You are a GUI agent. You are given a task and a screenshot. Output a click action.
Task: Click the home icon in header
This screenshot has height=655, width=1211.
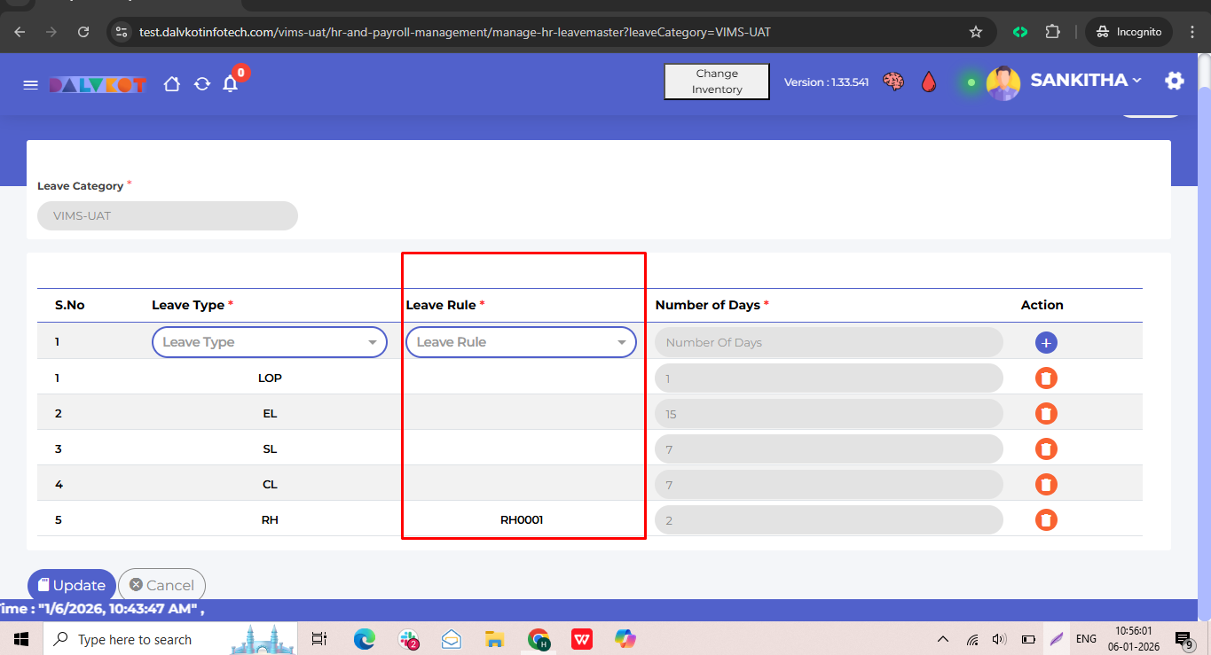point(172,84)
